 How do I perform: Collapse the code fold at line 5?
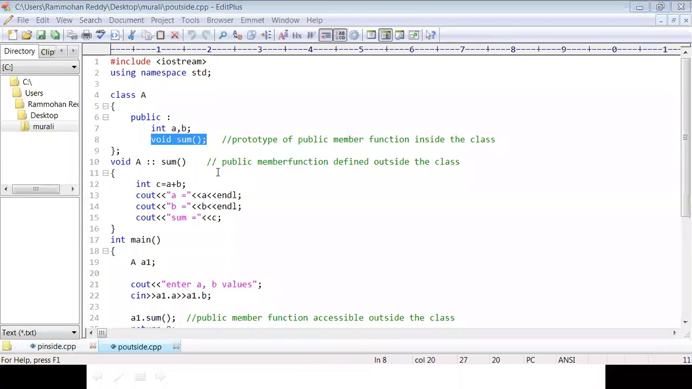(x=105, y=106)
